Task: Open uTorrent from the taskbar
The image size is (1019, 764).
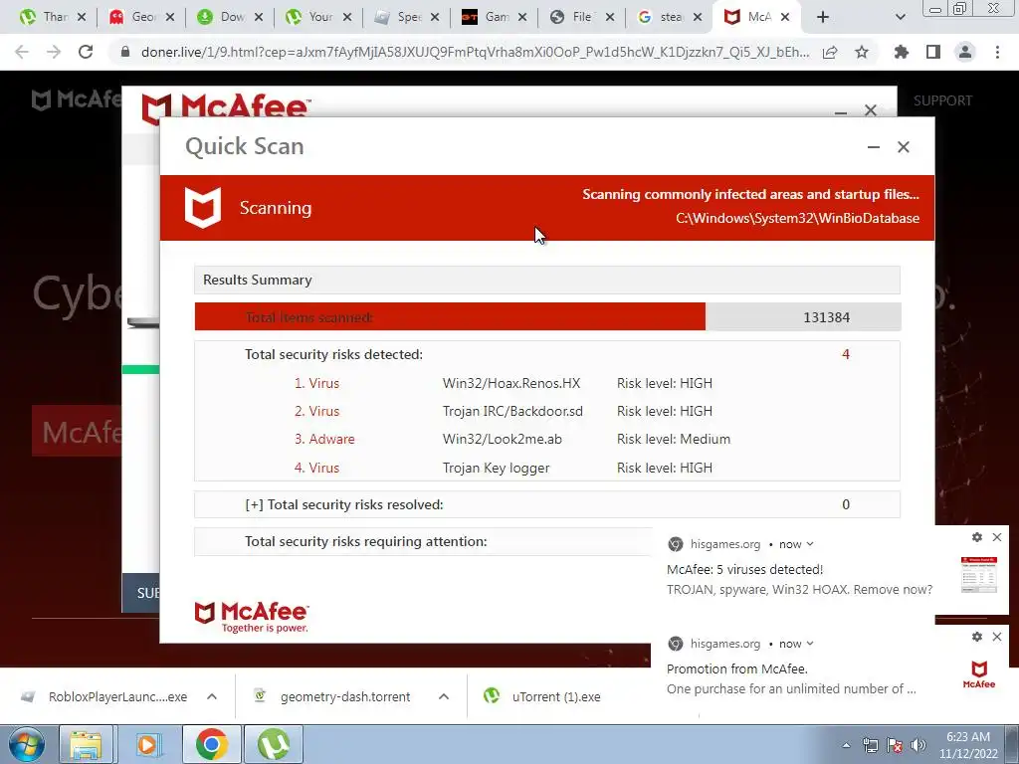Action: [274, 745]
